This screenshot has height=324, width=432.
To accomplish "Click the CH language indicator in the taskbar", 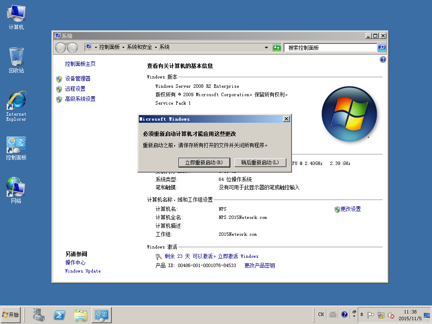I will 321,314.
